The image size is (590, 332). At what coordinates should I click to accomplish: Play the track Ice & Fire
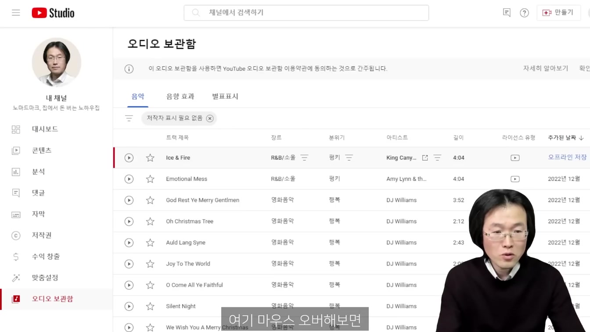pos(129,158)
